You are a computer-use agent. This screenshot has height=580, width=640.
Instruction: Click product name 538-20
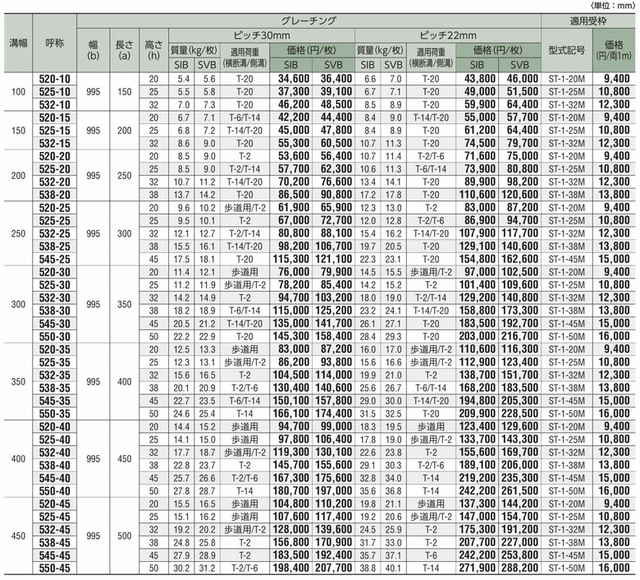(55, 195)
